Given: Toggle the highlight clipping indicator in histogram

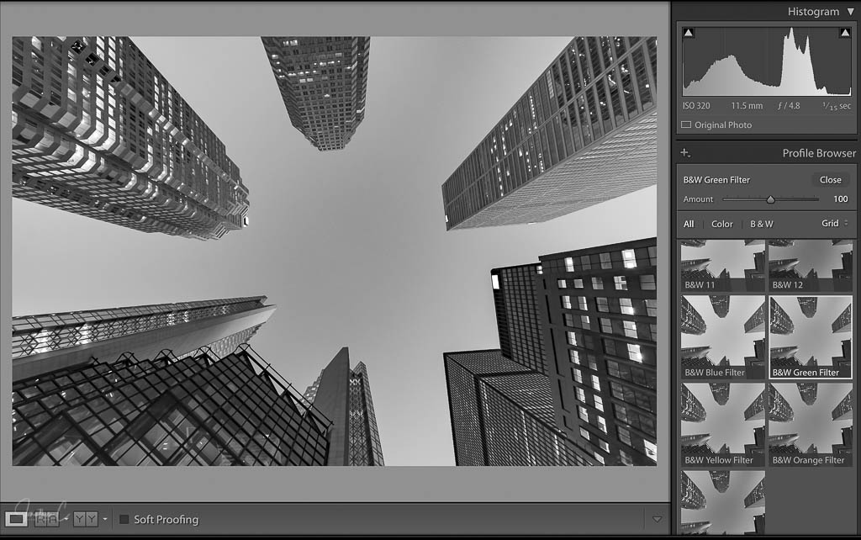Looking at the screenshot, I should click(844, 33).
